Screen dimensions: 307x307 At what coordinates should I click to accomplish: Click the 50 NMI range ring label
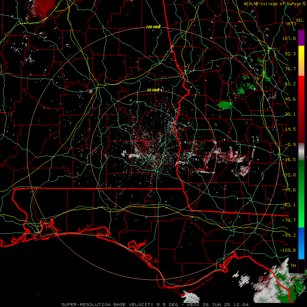pyautogui.click(x=153, y=90)
